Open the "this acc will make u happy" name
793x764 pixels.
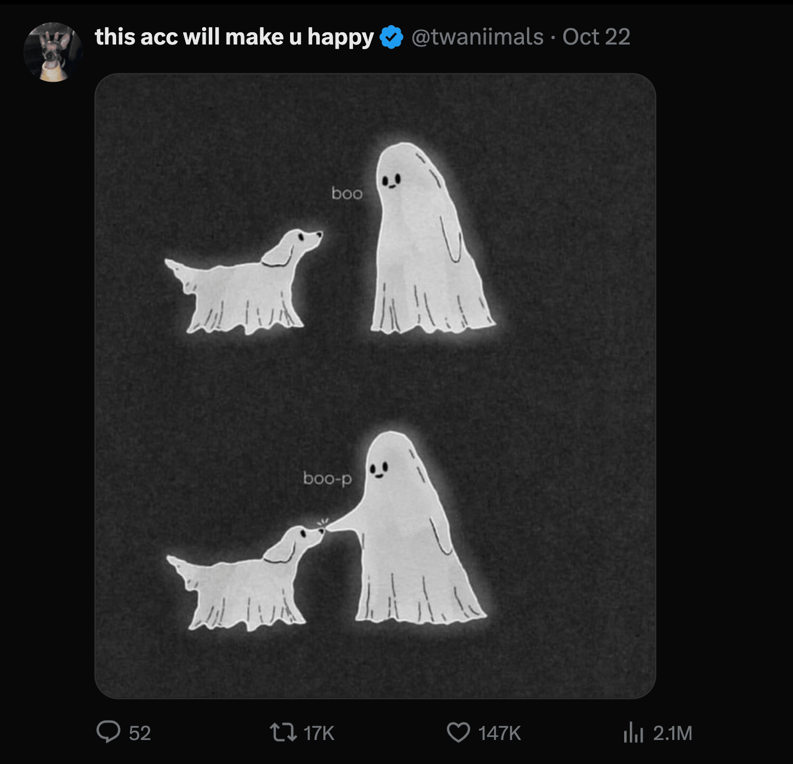234,37
